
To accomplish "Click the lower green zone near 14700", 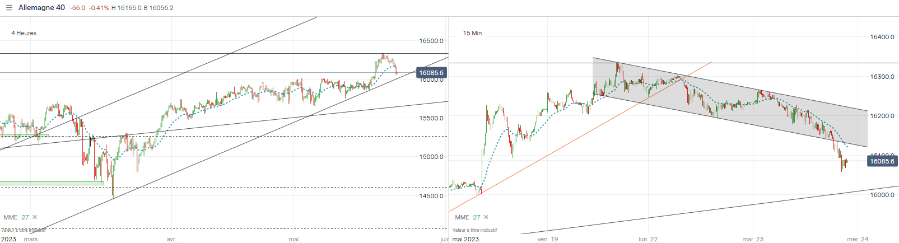I will pos(52,183).
